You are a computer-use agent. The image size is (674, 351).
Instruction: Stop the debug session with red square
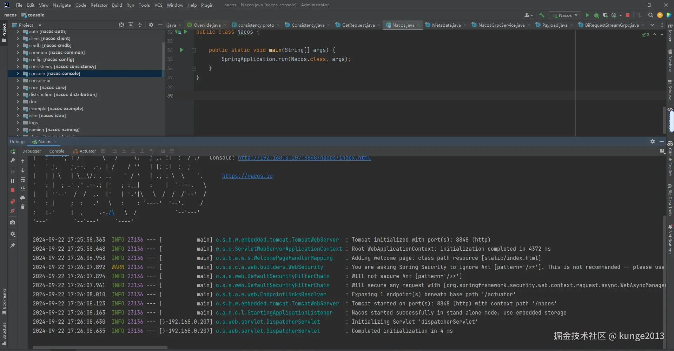point(13,190)
